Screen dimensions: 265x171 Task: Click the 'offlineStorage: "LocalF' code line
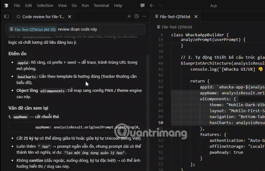click(237, 146)
